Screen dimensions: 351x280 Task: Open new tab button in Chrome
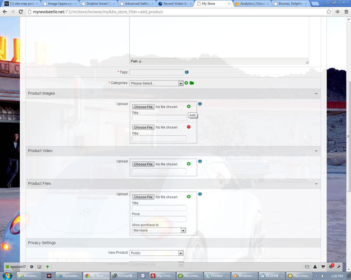point(315,3)
